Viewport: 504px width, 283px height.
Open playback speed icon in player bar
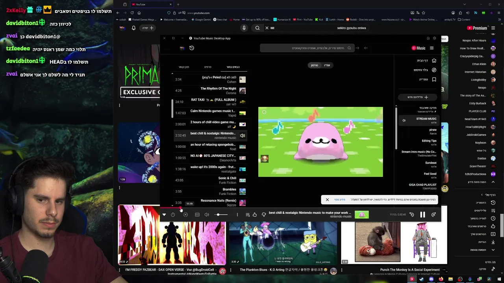pos(185,215)
